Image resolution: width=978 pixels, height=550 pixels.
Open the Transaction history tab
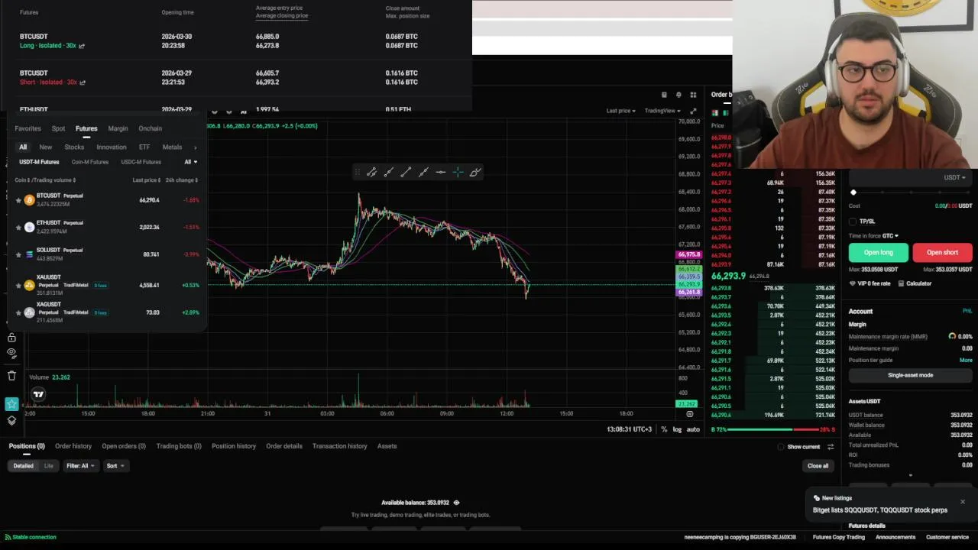click(x=340, y=446)
